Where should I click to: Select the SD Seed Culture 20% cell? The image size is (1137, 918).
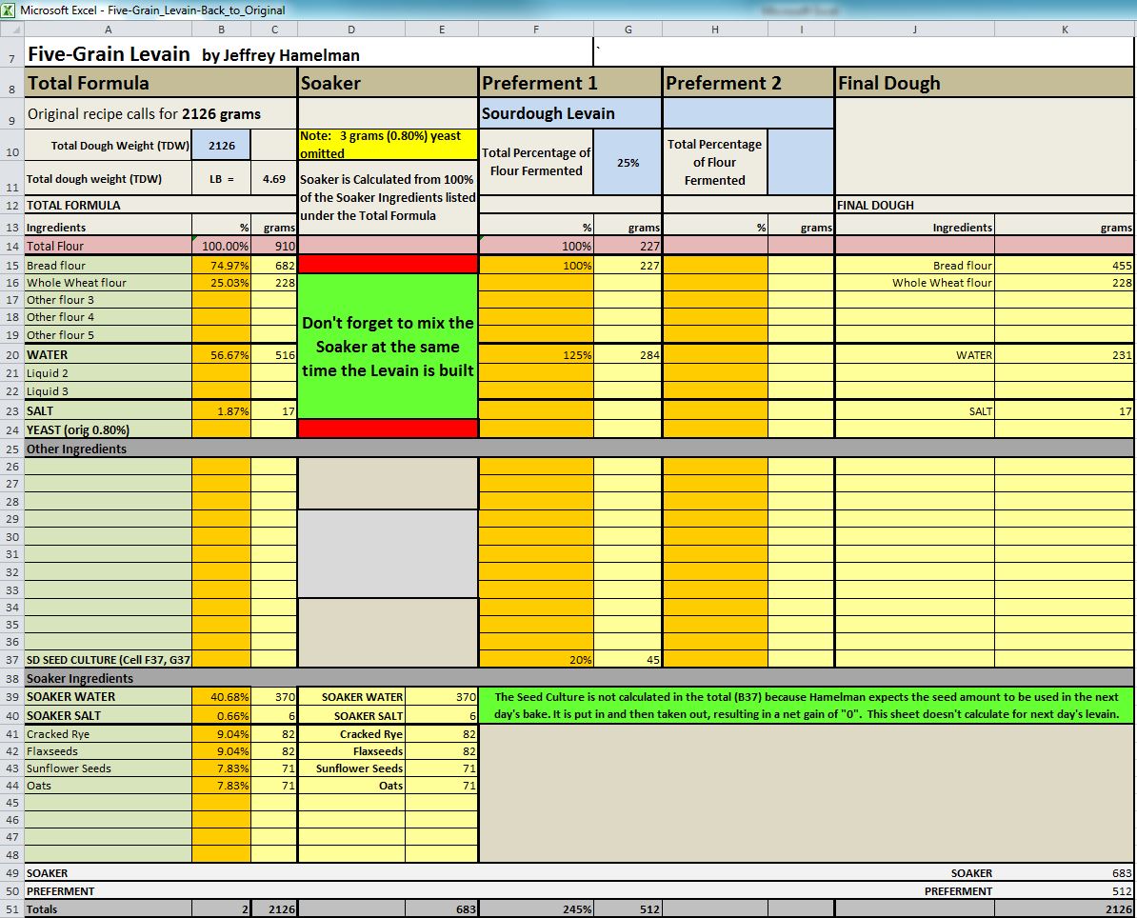point(536,659)
